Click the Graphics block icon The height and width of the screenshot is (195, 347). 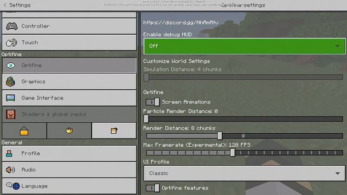(x=11, y=82)
